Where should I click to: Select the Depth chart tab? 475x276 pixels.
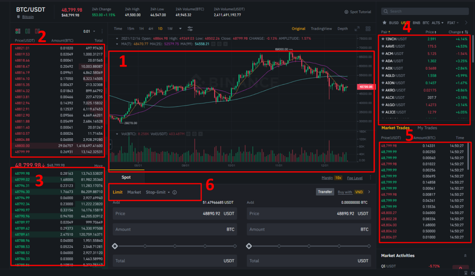(x=342, y=29)
